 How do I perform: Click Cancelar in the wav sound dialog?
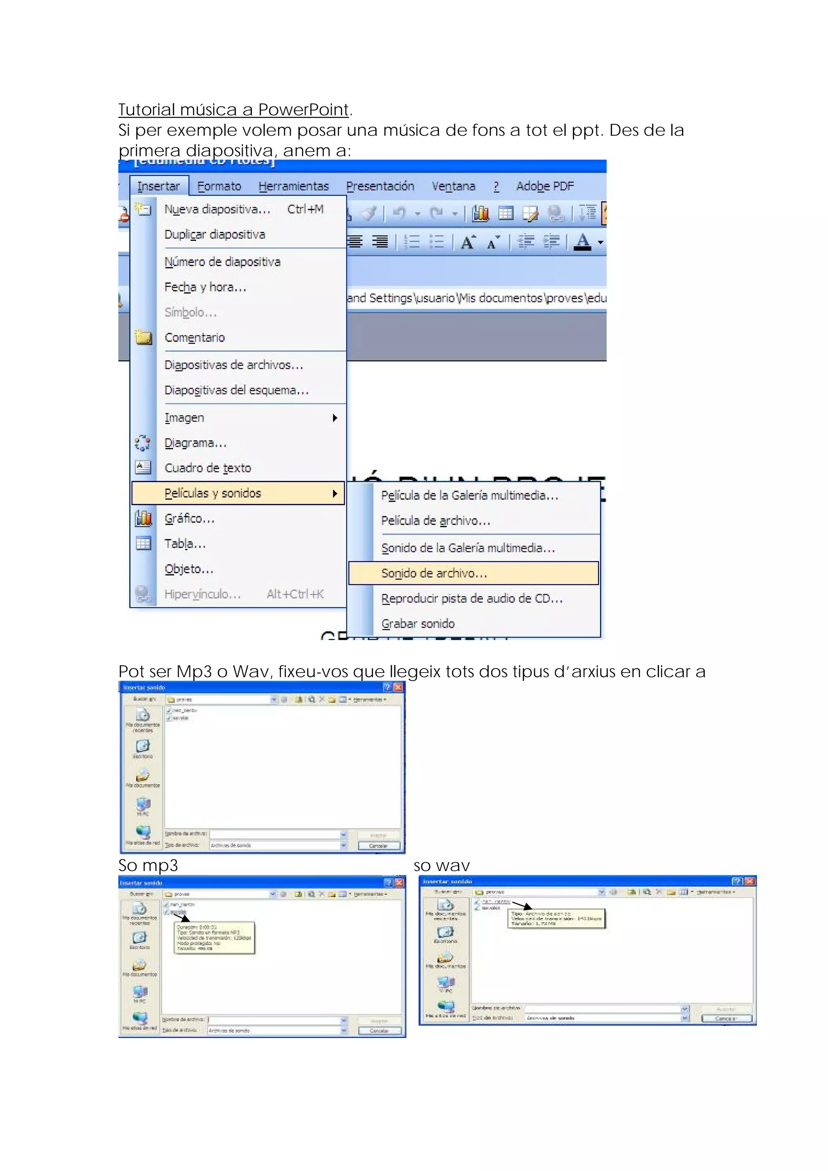click(x=727, y=1018)
